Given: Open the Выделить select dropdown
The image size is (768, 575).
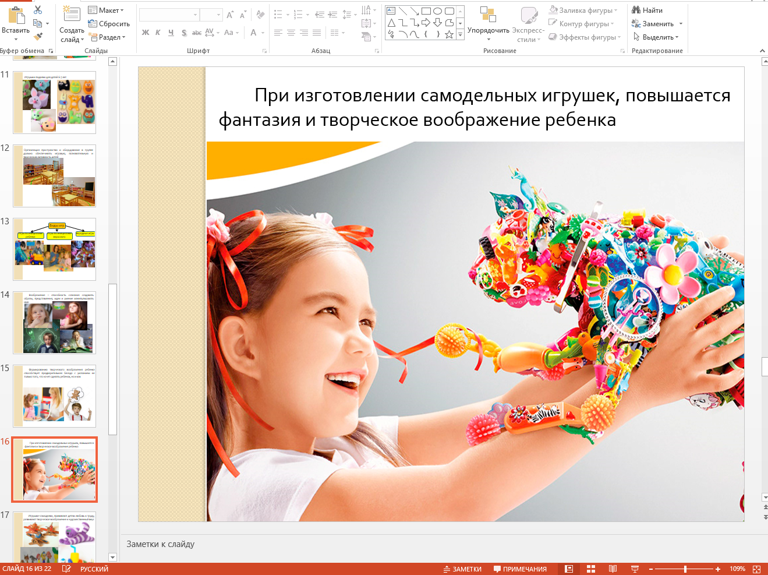Looking at the screenshot, I should pyautogui.click(x=656, y=37).
